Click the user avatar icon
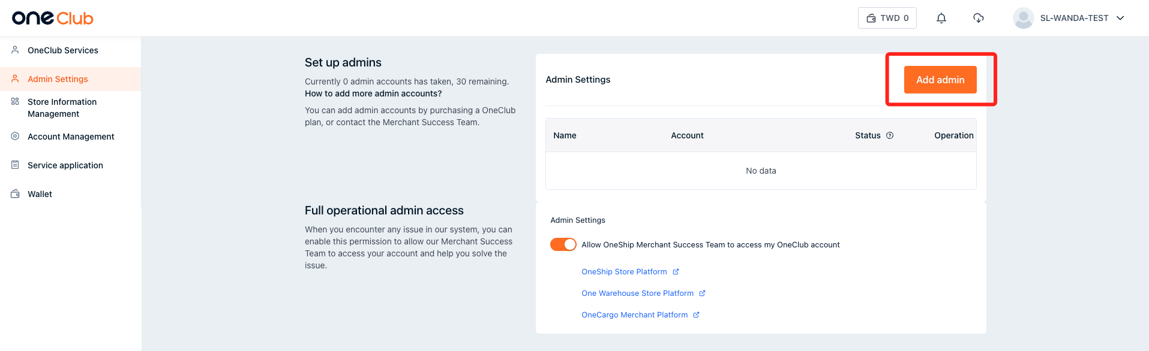This screenshot has height=351, width=1149. coord(1023,18)
